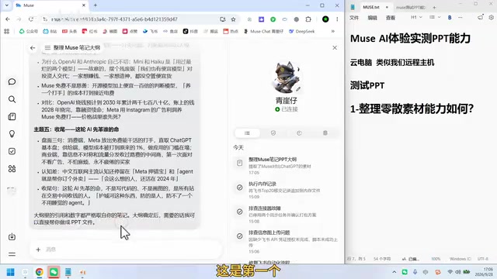This screenshot has width=497, height=279.
Task: Click Chrome back navigation arrow
Action: (x=8, y=19)
